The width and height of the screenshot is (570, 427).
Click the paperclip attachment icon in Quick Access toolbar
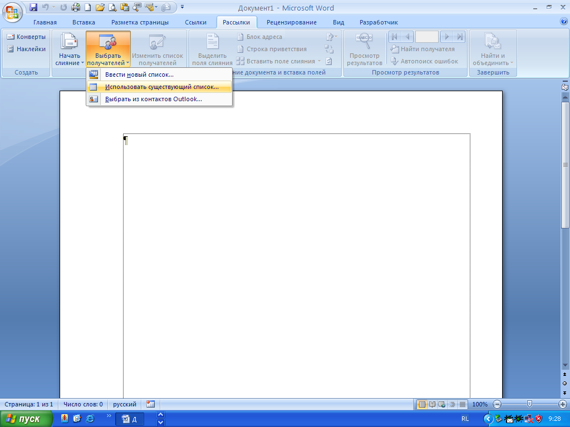166,7
